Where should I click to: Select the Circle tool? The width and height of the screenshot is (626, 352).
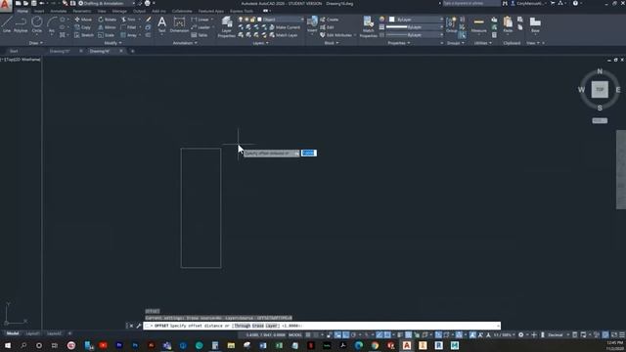pyautogui.click(x=37, y=23)
